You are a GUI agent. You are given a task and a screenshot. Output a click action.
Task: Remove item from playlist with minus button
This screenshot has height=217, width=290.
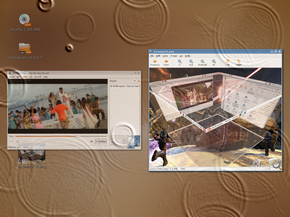pos(118,142)
